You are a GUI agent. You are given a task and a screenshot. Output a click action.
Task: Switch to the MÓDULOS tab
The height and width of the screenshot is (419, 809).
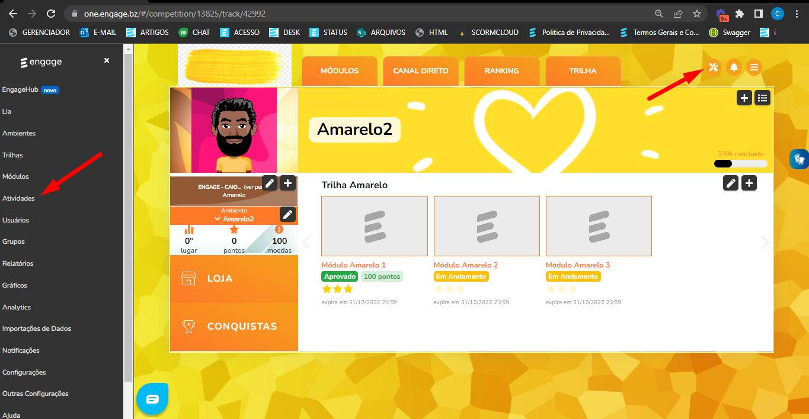[340, 71]
